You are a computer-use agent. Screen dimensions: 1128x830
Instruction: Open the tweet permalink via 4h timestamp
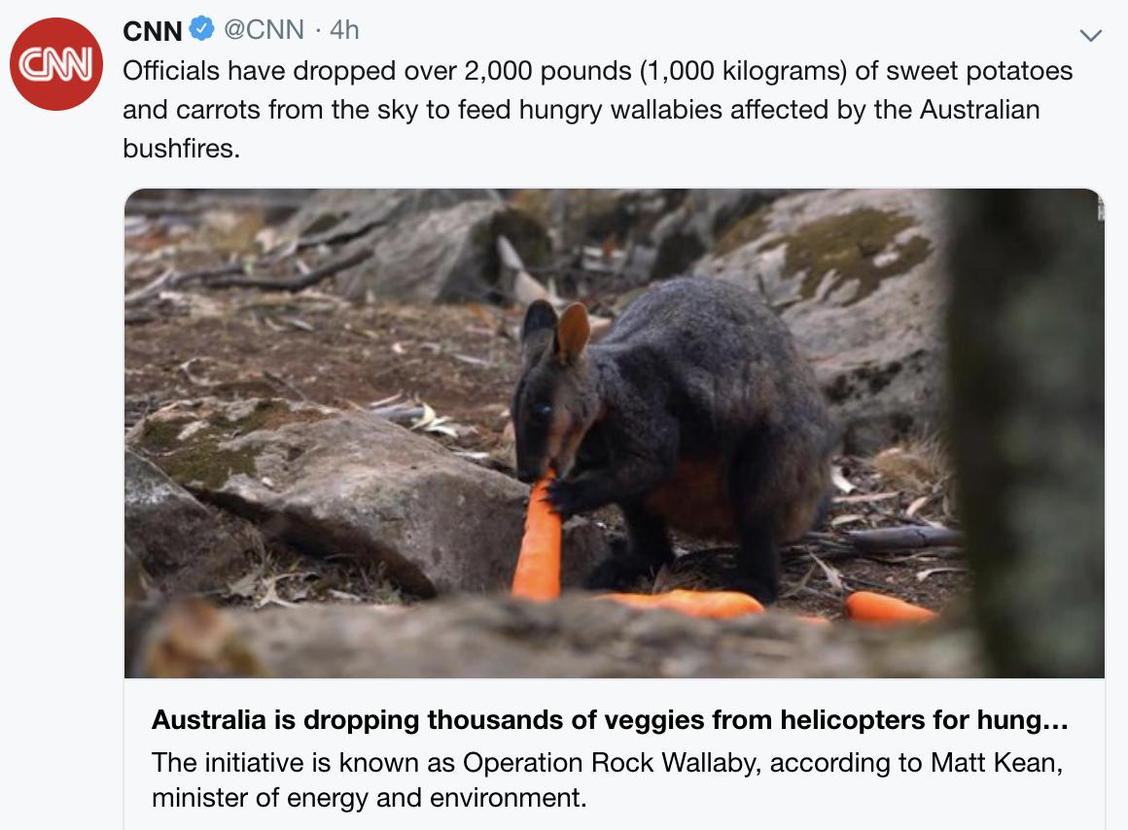click(x=344, y=29)
